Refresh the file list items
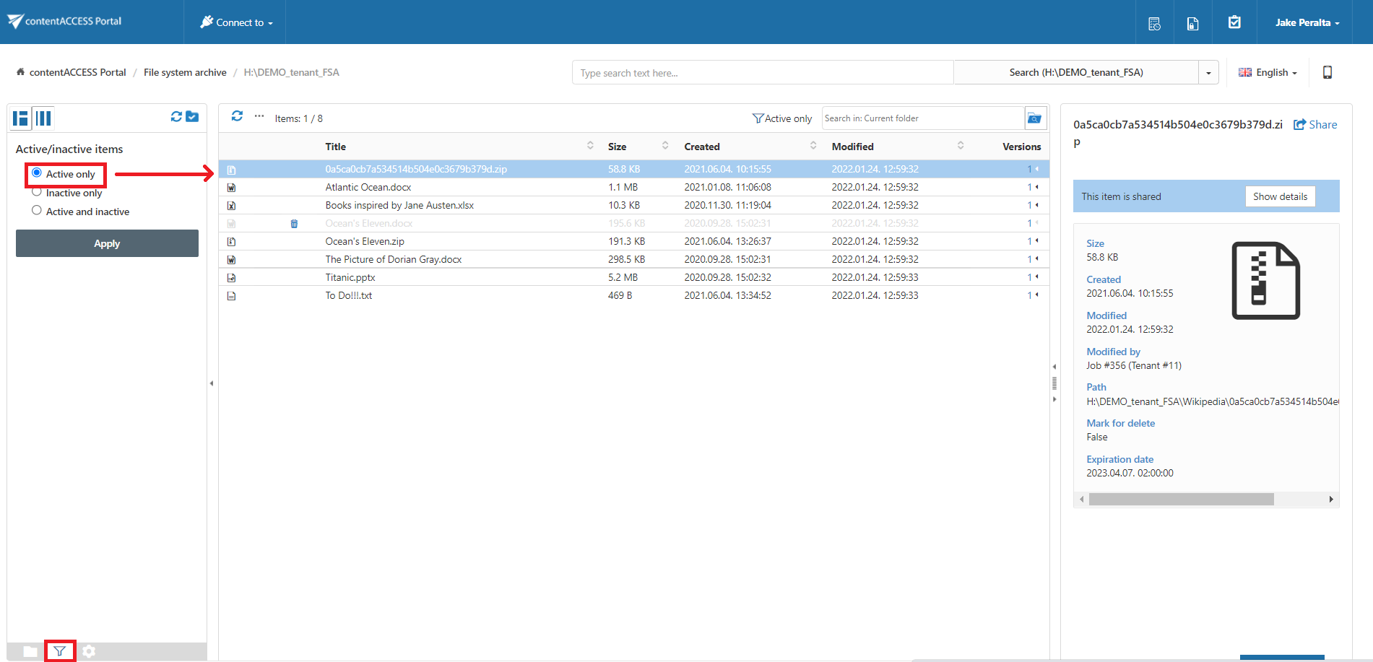 point(237,116)
